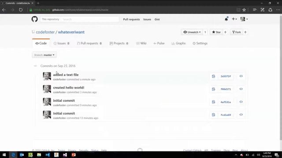Open the whateveriwant repository link
The image size is (282, 158).
pyautogui.click(x=71, y=32)
